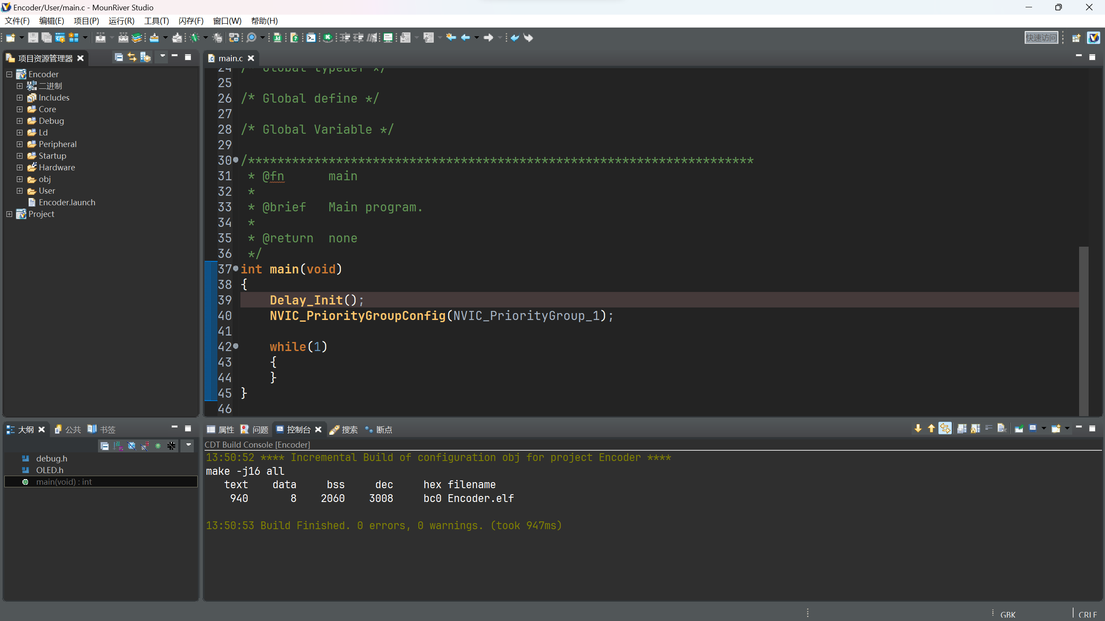Navigate back with the blue left arrow
Screen dimensions: 1105x621
point(465,38)
